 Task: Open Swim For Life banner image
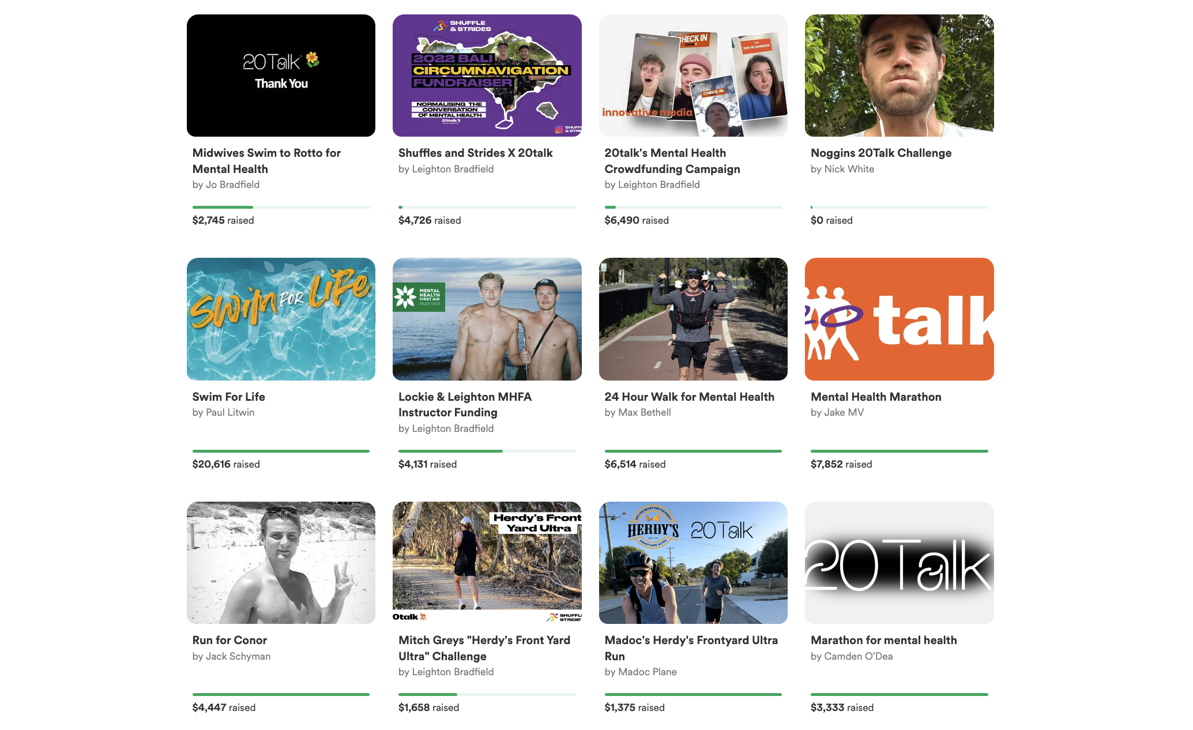(281, 319)
